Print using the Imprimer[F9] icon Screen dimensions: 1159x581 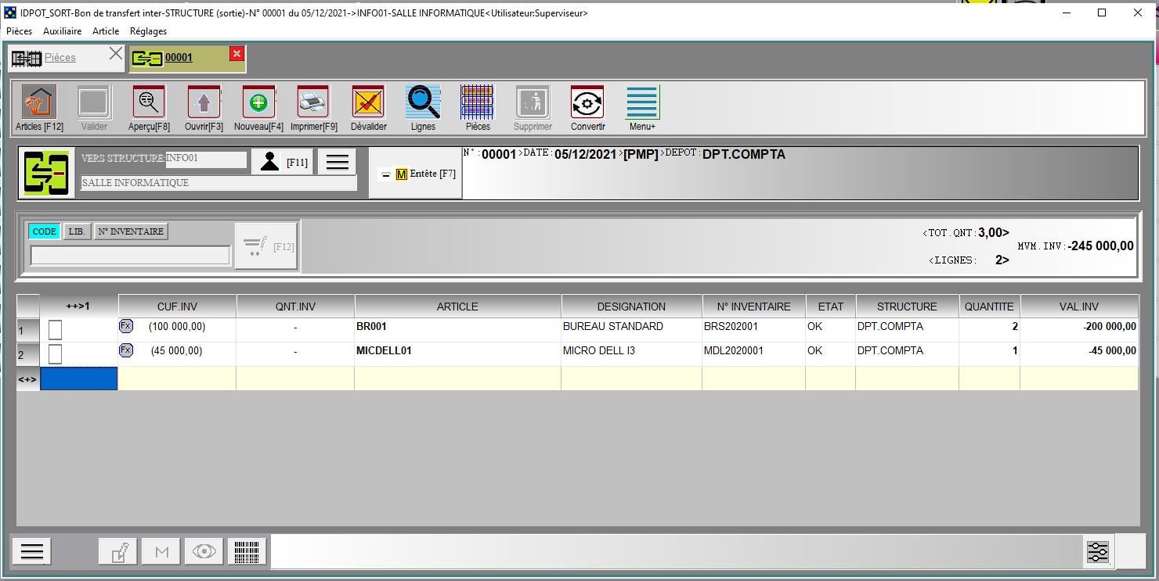click(x=313, y=102)
